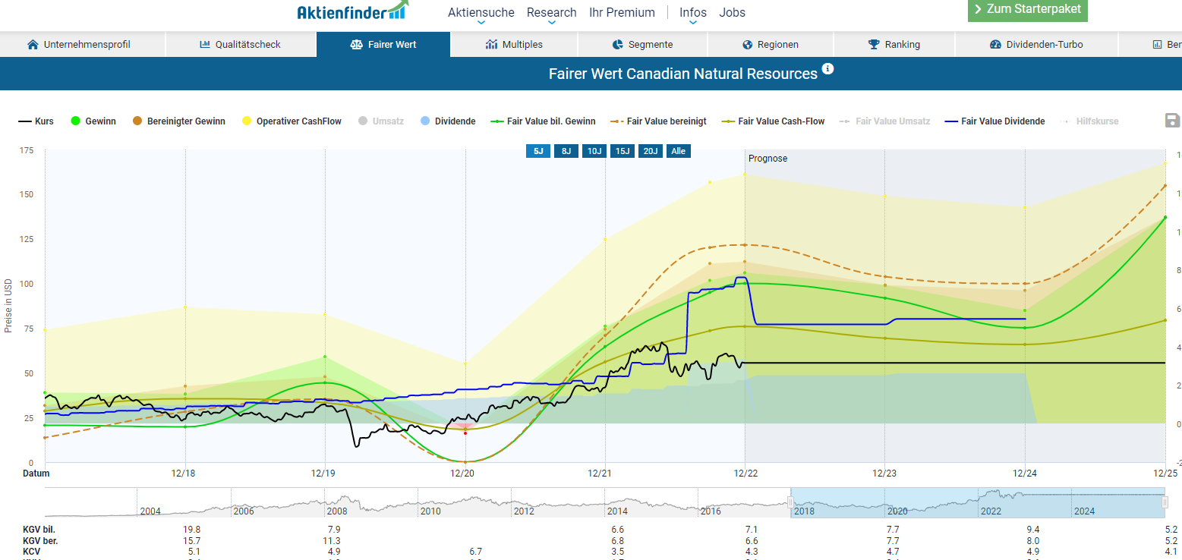Toggle the Kurs series in the legend
1182x560 pixels.
click(x=36, y=121)
